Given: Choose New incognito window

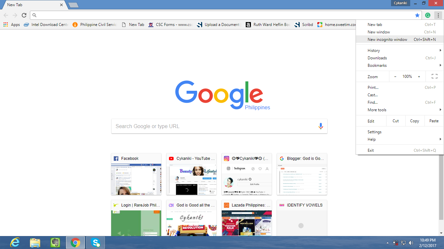Looking at the screenshot, I should pos(399,40).
